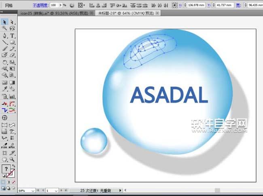Activate the Rotate tool
Image resolution: width=263 pixels, height=196 pixels.
(x=4, y=62)
